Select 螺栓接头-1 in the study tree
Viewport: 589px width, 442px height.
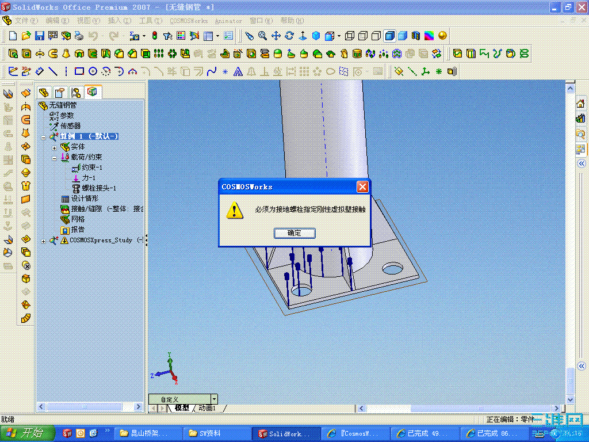[99, 188]
